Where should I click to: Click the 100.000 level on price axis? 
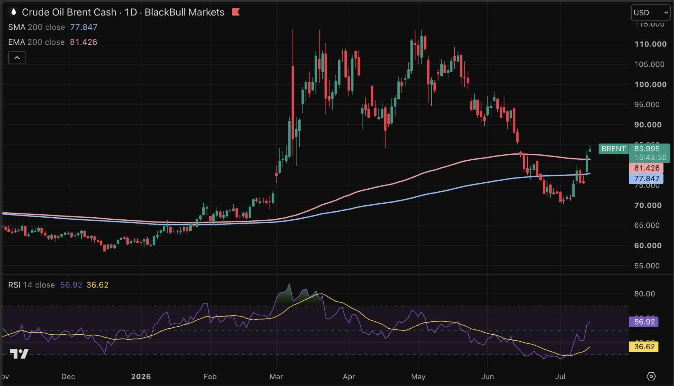click(x=650, y=85)
